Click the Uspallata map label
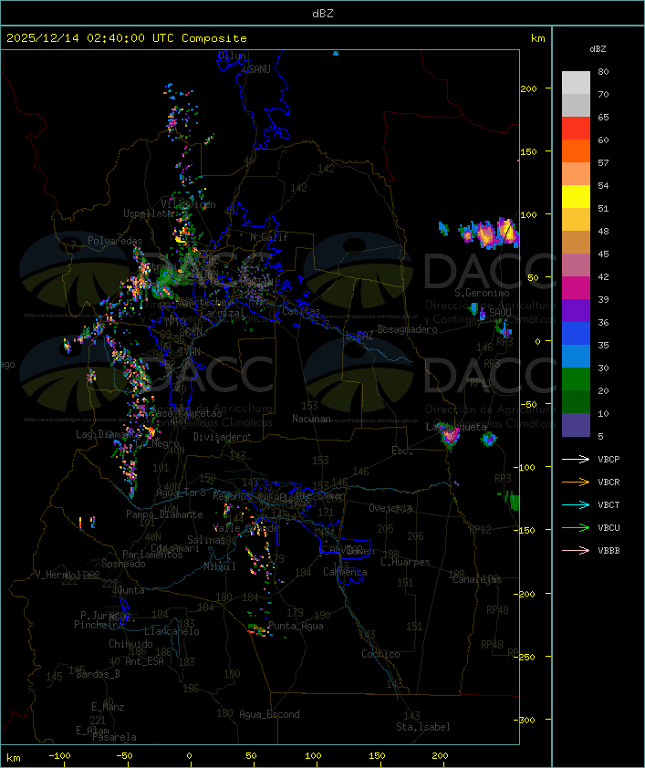The height and width of the screenshot is (768, 645). (x=148, y=213)
